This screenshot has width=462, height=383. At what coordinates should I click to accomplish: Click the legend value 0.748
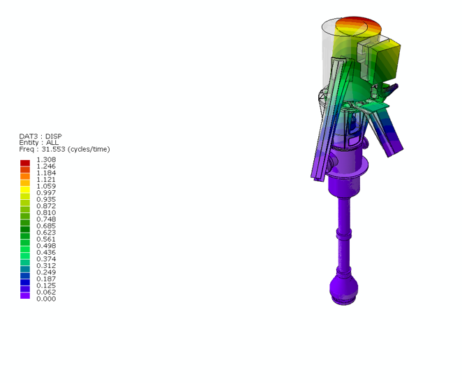[x=46, y=219]
